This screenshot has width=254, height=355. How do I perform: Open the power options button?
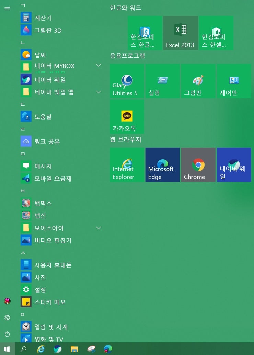7,334
